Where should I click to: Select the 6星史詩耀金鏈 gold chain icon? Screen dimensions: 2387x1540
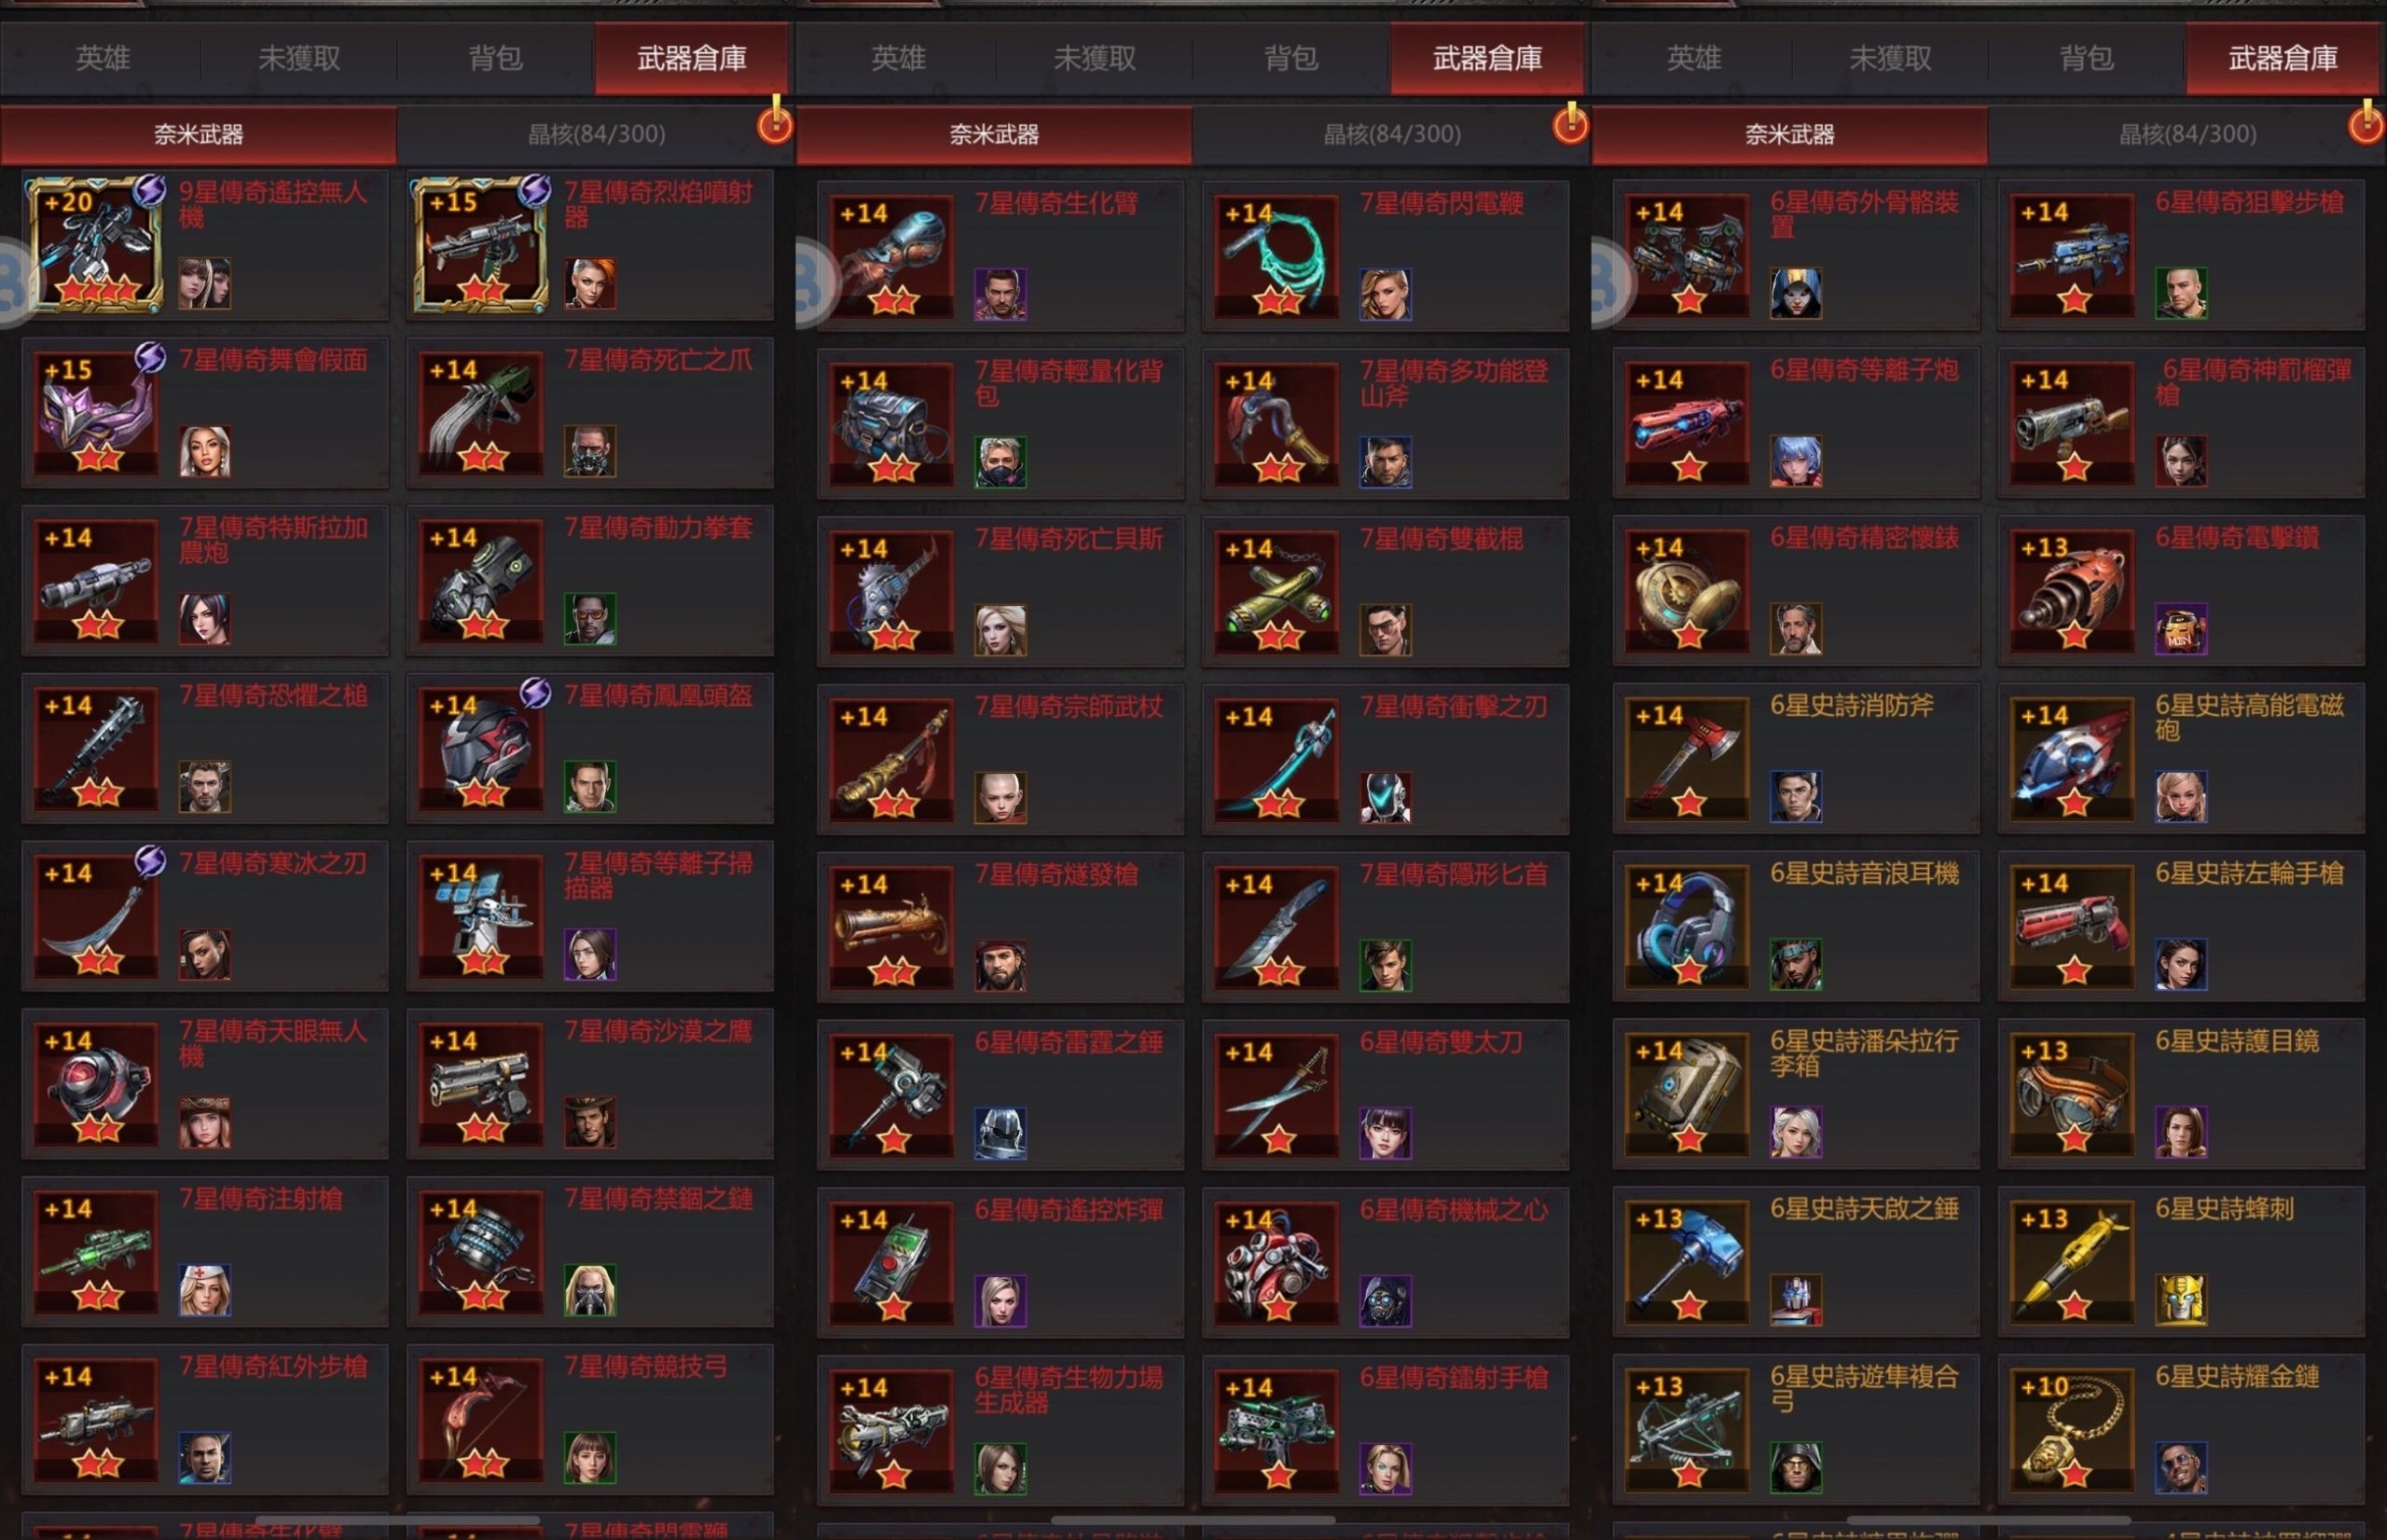[2073, 1430]
